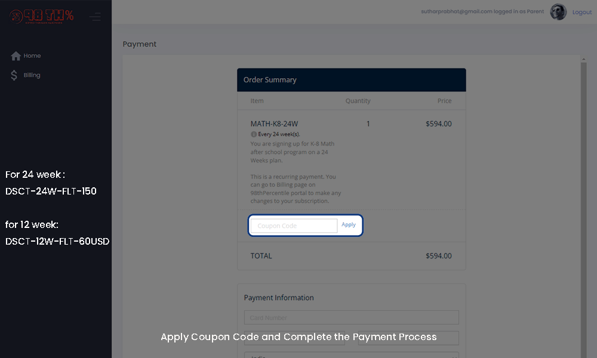Click the 98th% logo in the sidebar
The width and height of the screenshot is (597, 358).
tap(42, 16)
